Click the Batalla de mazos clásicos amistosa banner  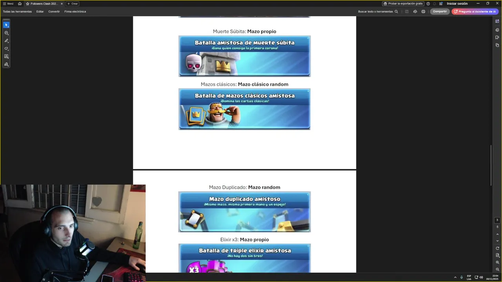pyautogui.click(x=244, y=109)
